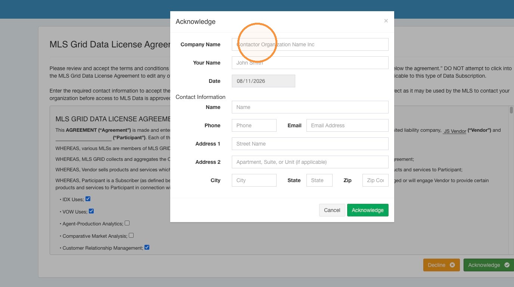The image size is (514, 287).
Task: Click the "Acknowledge" dialog title
Action: tap(196, 22)
